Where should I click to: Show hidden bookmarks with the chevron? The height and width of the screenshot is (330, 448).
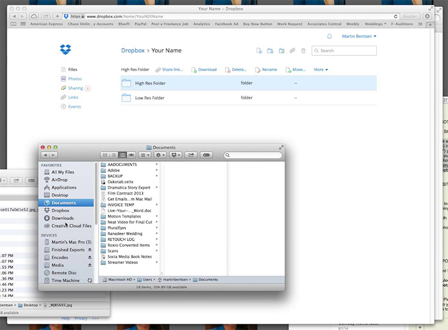[420, 24]
